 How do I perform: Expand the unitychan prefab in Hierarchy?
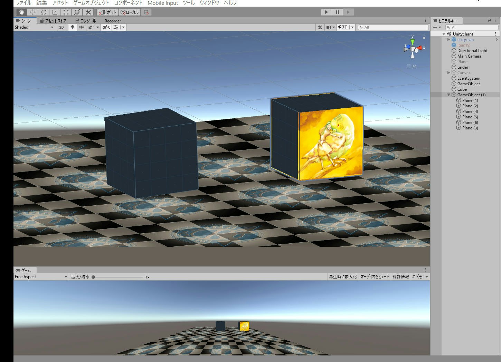(449, 40)
